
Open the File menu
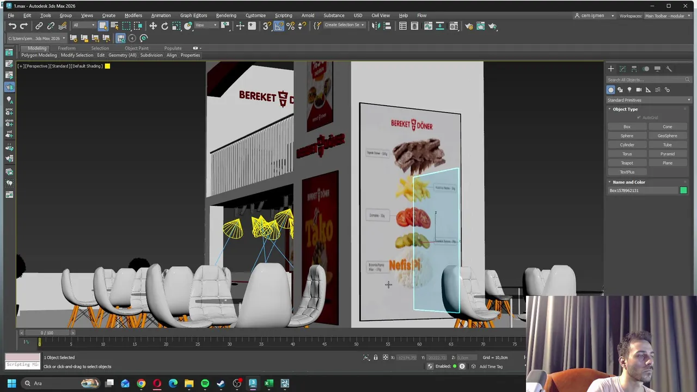(x=11, y=15)
